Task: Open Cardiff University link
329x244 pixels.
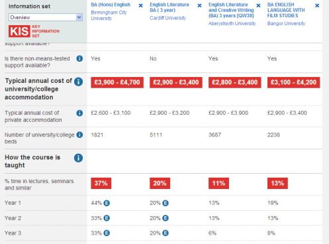Action: [x=168, y=18]
